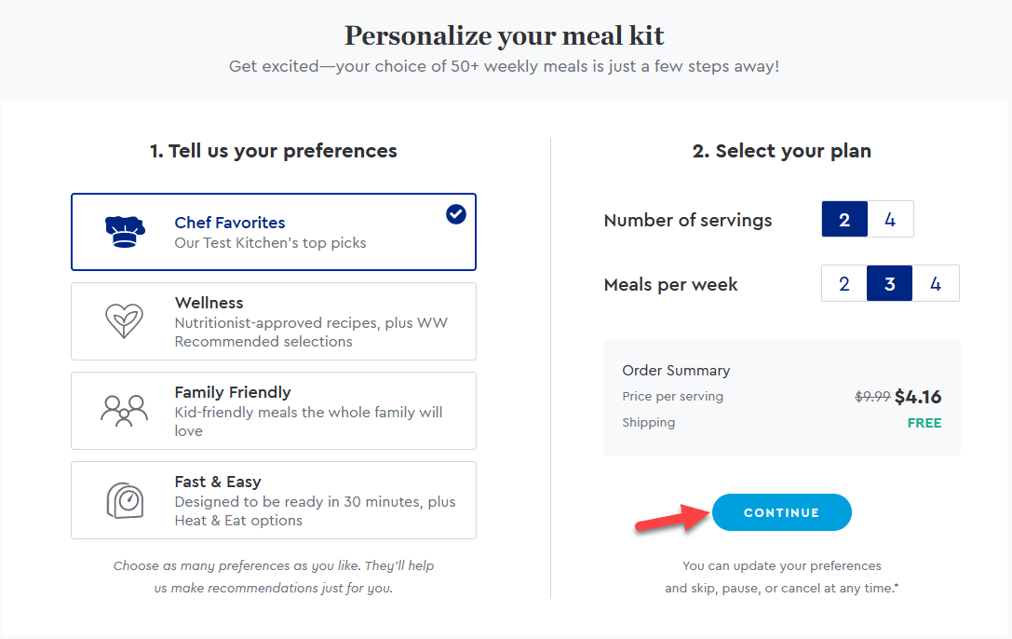Image resolution: width=1012 pixels, height=639 pixels.
Task: Select the Wellness preference card
Action: [274, 321]
